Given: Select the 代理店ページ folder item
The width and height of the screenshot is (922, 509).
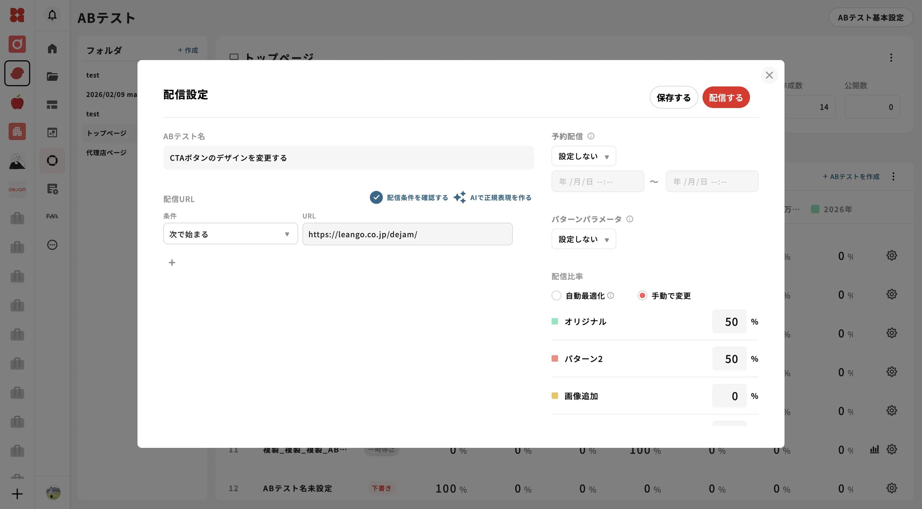Looking at the screenshot, I should point(106,153).
